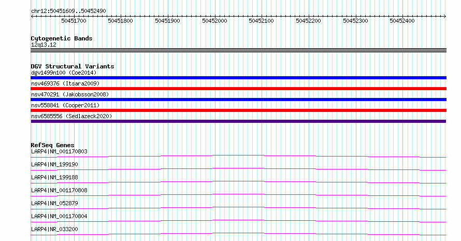Click ruler position 50451900
The width and height of the screenshot is (461, 241).
pos(168,21)
